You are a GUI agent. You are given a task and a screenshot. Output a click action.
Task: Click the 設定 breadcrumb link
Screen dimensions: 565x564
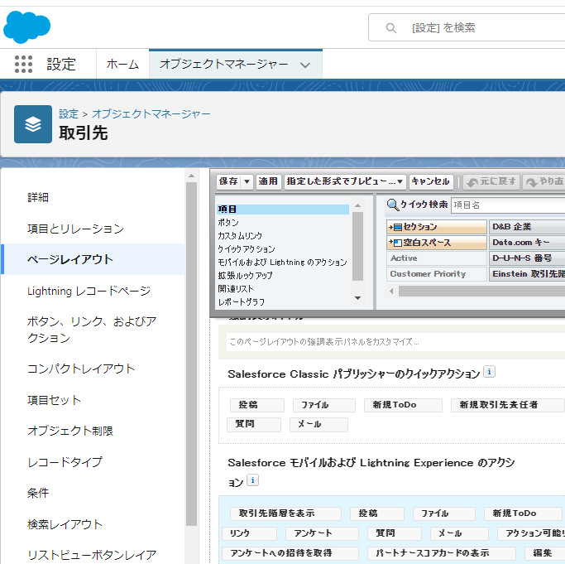point(69,113)
